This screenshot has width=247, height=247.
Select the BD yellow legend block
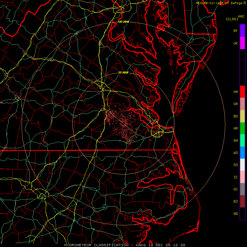242,116
